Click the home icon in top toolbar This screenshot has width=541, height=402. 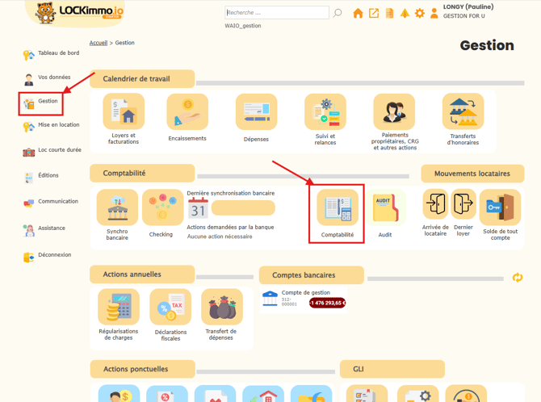coord(358,13)
